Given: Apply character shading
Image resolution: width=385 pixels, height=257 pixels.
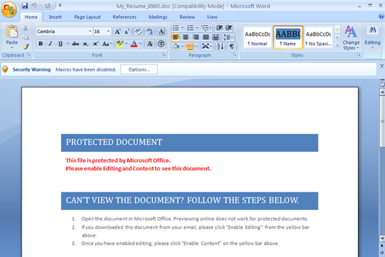Looking at the screenshot, I should point(150,44).
